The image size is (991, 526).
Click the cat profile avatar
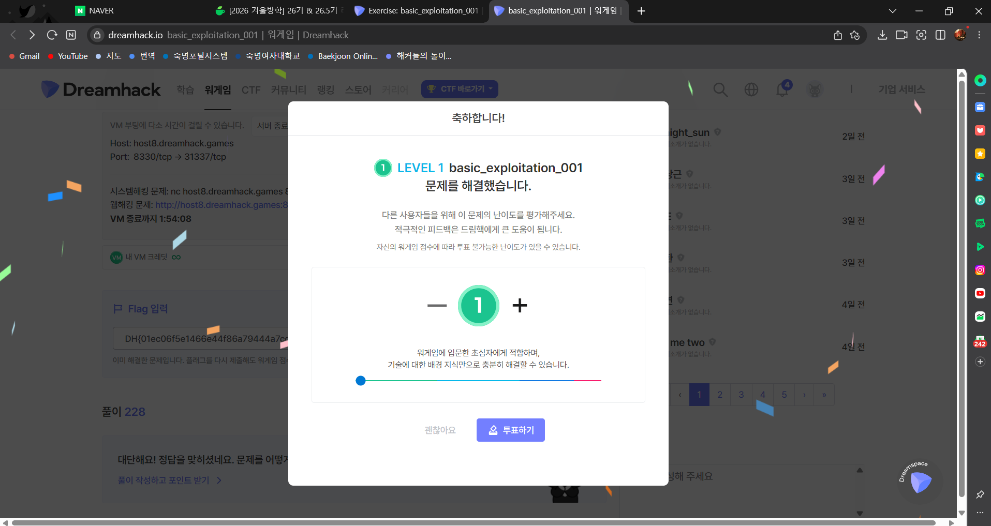tap(814, 89)
